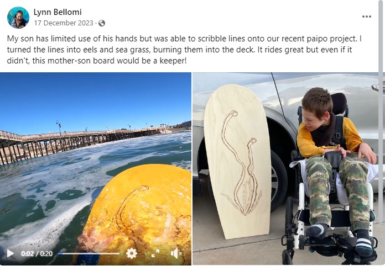The image size is (385, 266).
Task: Click the wooden paipo board with burned eels
Action: click(x=237, y=162)
